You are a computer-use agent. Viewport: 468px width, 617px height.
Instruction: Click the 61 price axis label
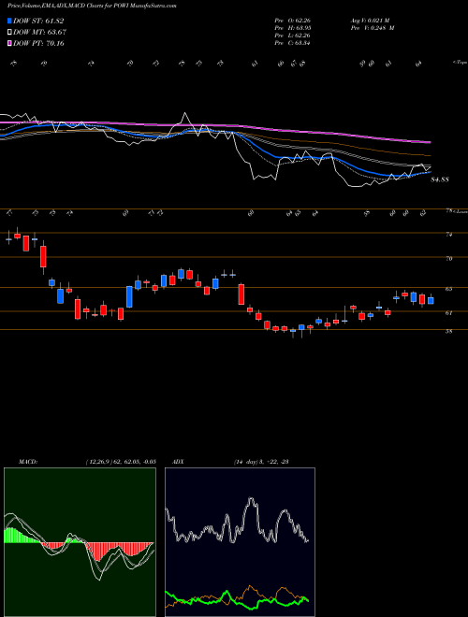pyautogui.click(x=449, y=313)
